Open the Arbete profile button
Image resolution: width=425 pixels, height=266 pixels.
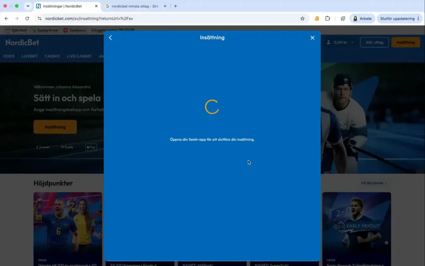362,18
